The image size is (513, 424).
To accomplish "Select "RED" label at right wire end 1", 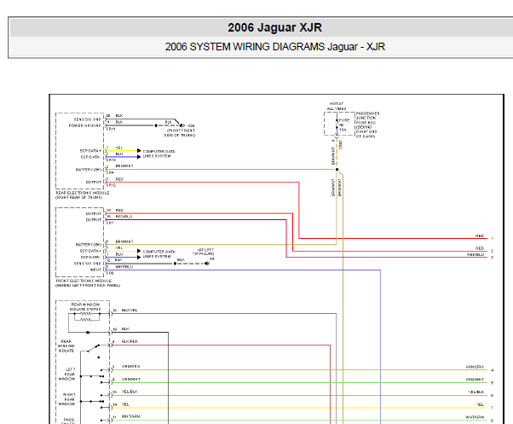I will (x=480, y=235).
